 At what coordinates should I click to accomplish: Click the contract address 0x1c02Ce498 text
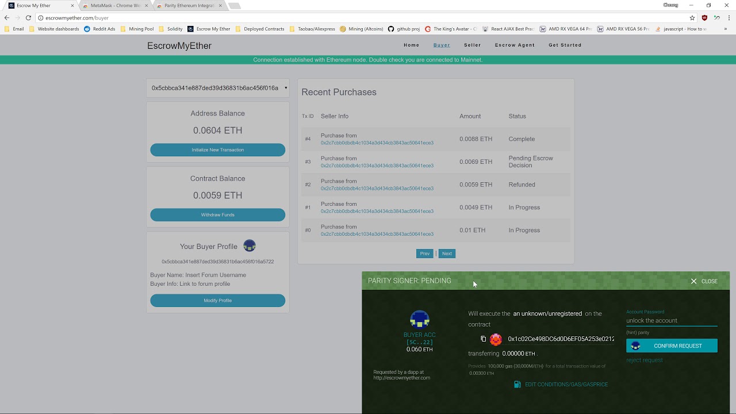pyautogui.click(x=561, y=339)
